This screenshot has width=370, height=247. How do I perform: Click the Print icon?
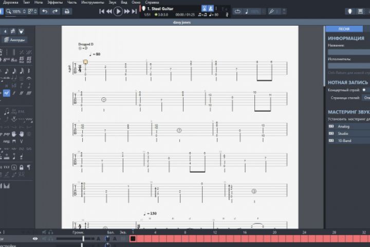67,11
